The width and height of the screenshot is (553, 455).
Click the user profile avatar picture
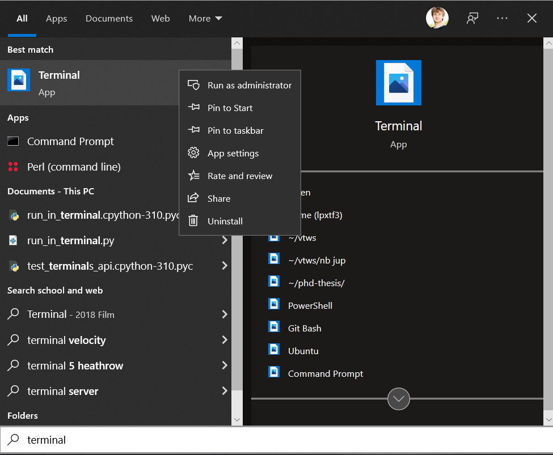[x=437, y=18]
